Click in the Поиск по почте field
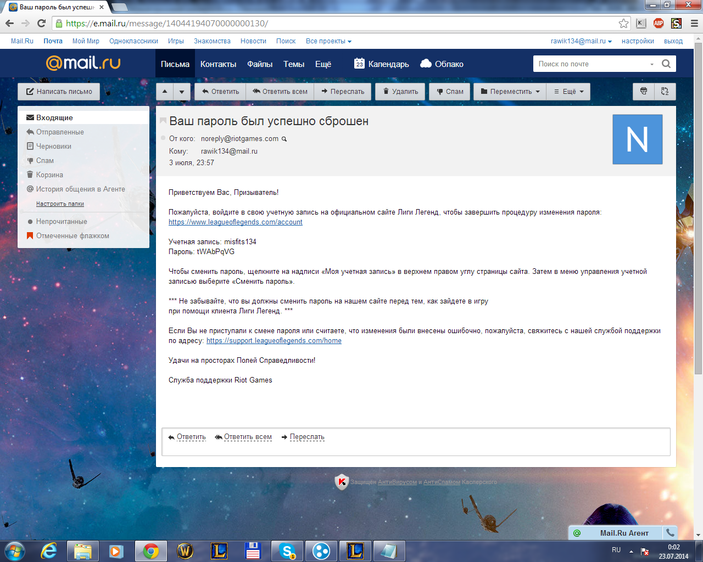703x562 pixels. coord(590,64)
